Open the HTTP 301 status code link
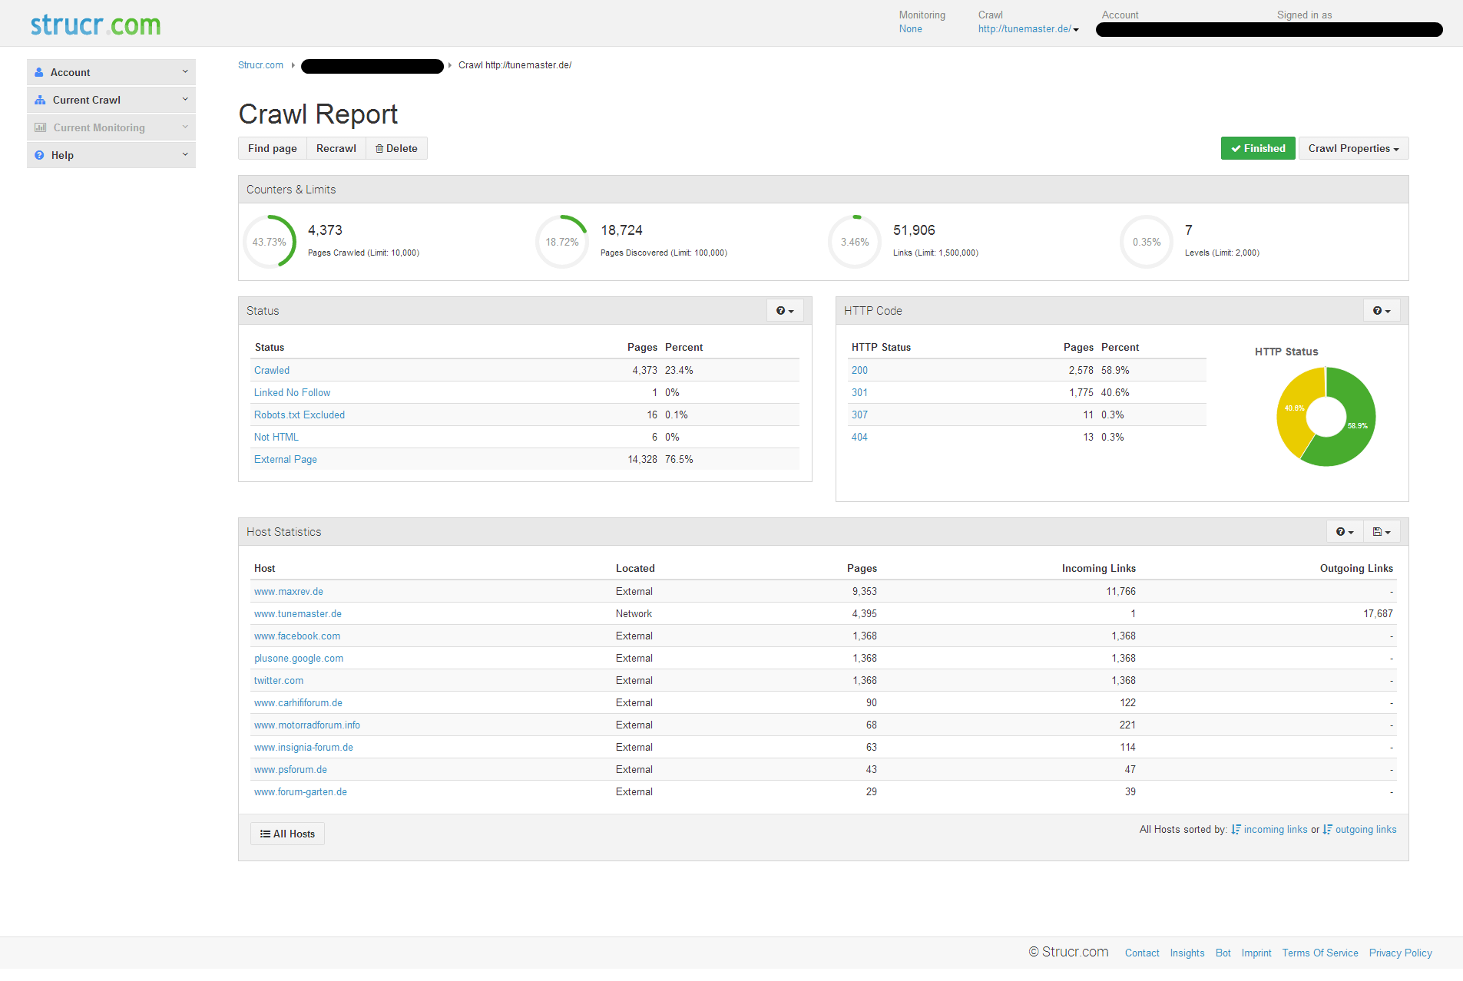 click(859, 392)
